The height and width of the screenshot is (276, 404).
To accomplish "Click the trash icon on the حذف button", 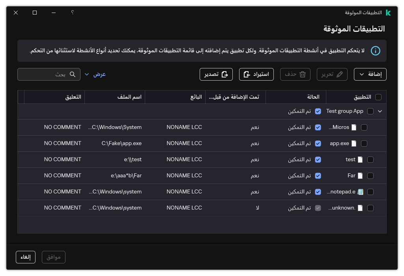I will coord(302,74).
